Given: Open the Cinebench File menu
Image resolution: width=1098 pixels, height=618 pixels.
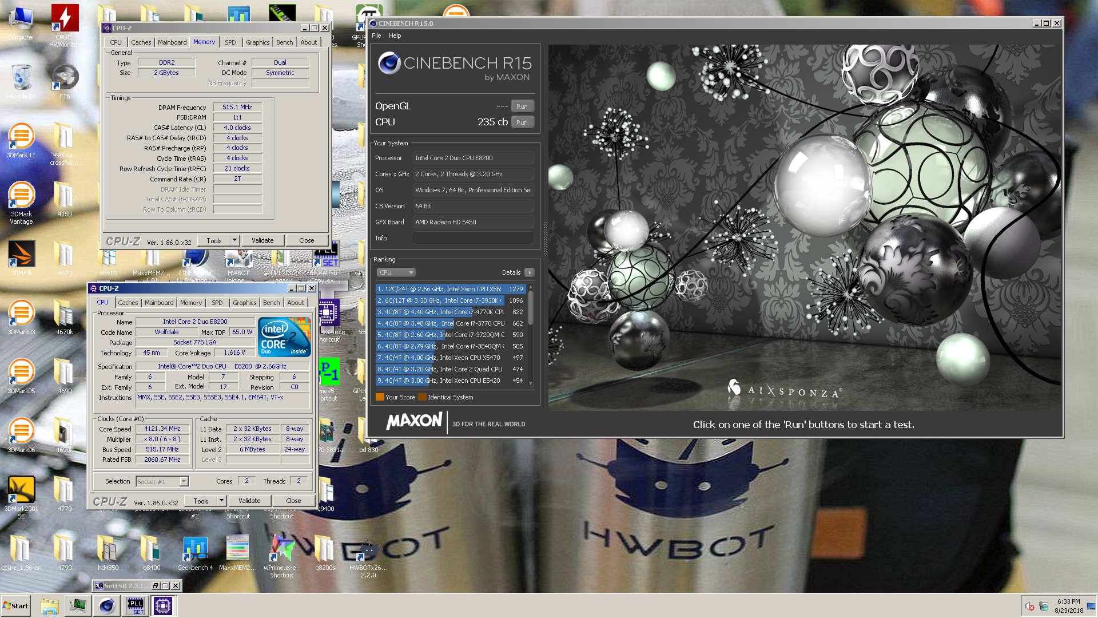Looking at the screenshot, I should 376,35.
